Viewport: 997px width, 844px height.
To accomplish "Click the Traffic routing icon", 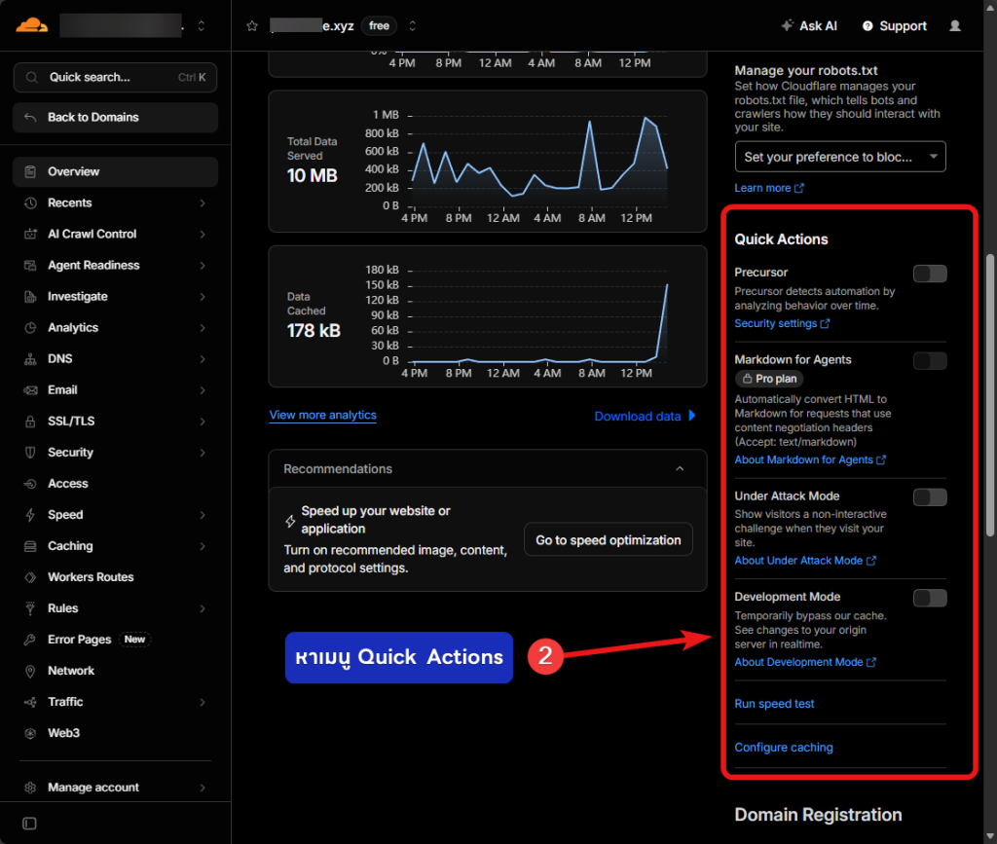I will click(x=30, y=702).
